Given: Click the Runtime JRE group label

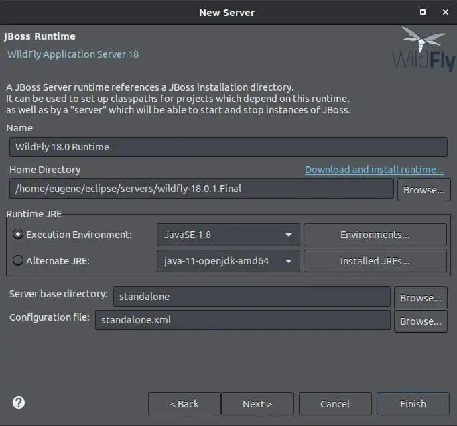Looking at the screenshot, I should (x=34, y=214).
